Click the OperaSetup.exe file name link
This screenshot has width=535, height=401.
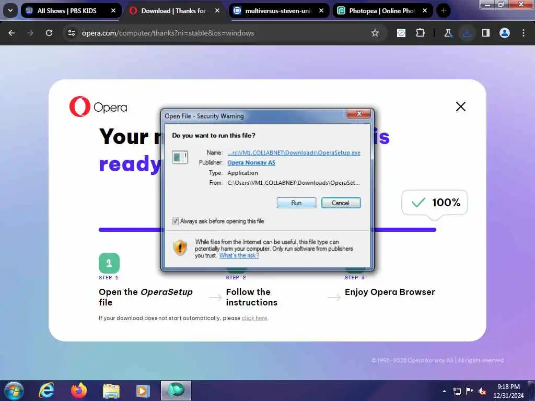[294, 153]
